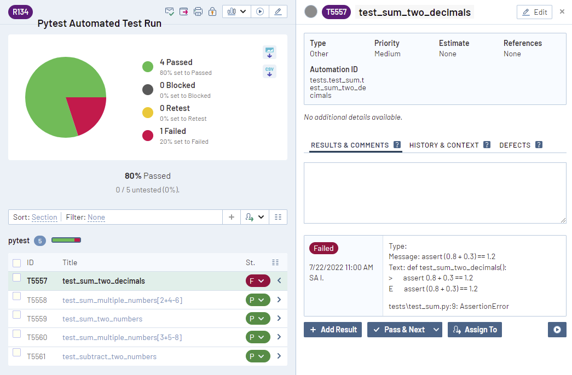The height and width of the screenshot is (375, 572).
Task: Click the padlock icon to close run
Action: click(x=212, y=11)
